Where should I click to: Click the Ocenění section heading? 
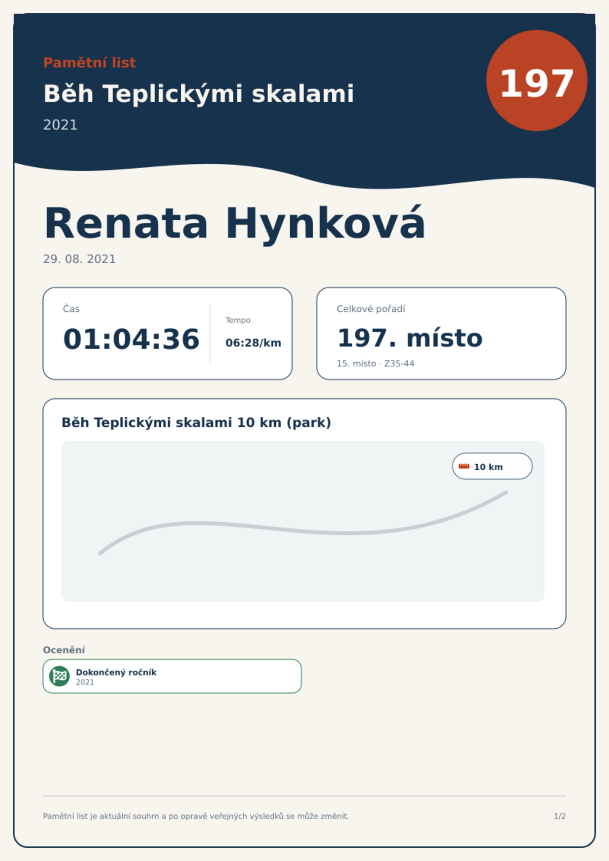[64, 650]
